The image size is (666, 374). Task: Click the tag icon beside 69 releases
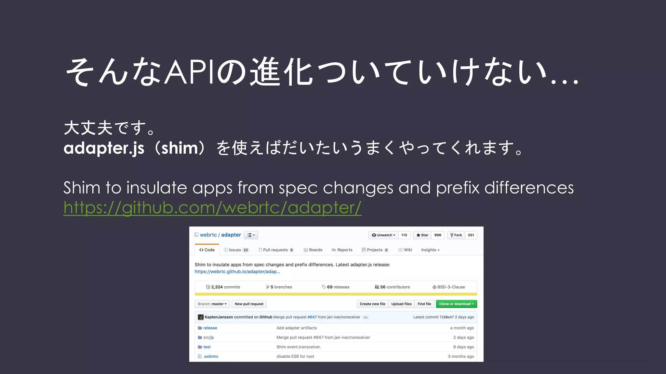pos(324,287)
